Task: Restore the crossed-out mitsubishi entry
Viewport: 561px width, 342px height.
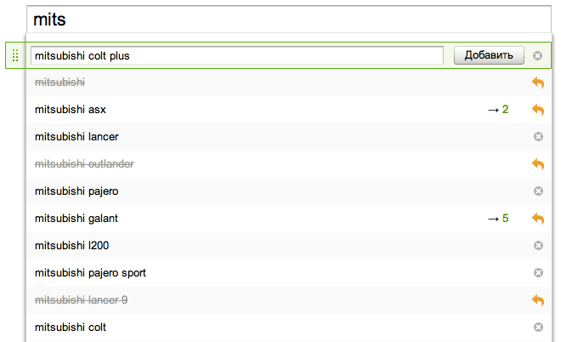Action: coord(537,83)
